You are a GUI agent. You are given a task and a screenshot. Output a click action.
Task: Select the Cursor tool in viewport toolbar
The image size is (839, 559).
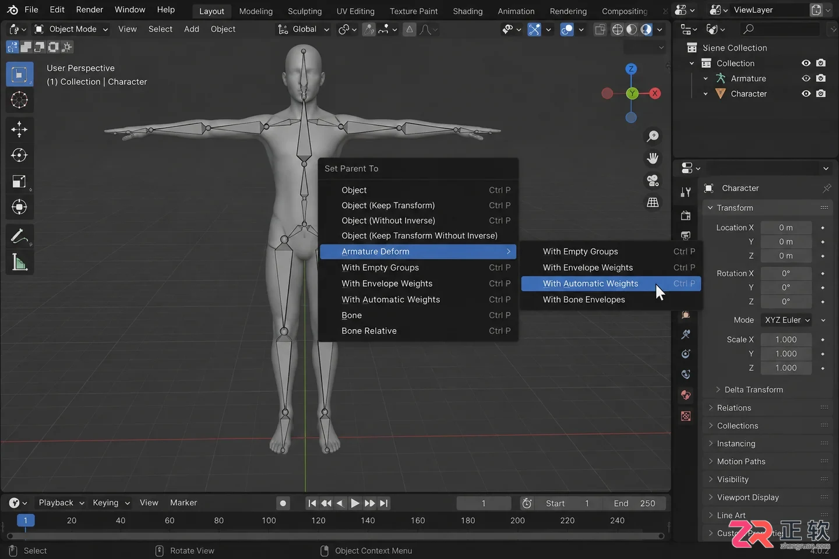19,100
